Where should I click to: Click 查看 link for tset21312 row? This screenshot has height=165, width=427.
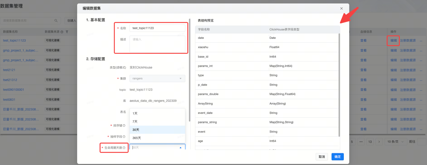(363, 80)
